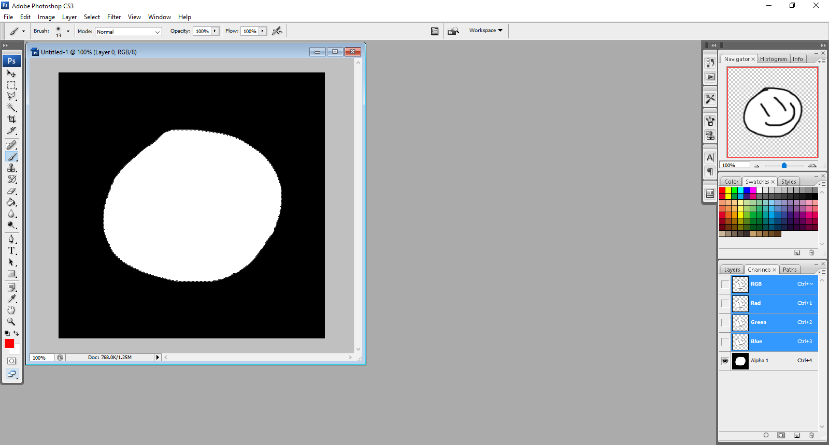Select the Rectangle shape tool
Screen dimensions: 829x445
(11, 273)
